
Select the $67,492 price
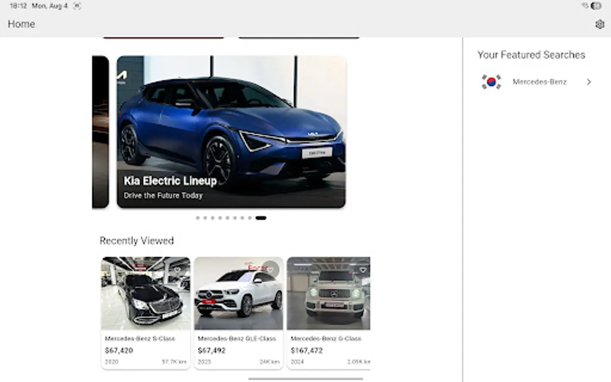(x=212, y=351)
